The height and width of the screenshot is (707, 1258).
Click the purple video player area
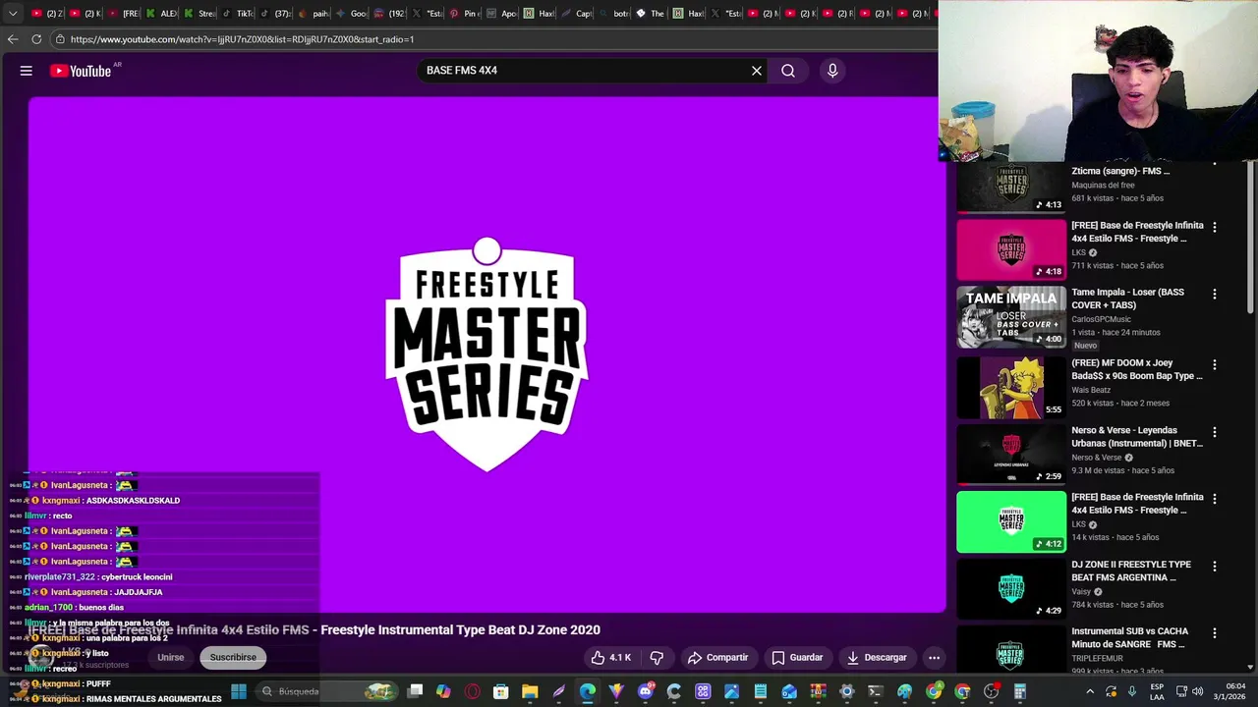486,353
